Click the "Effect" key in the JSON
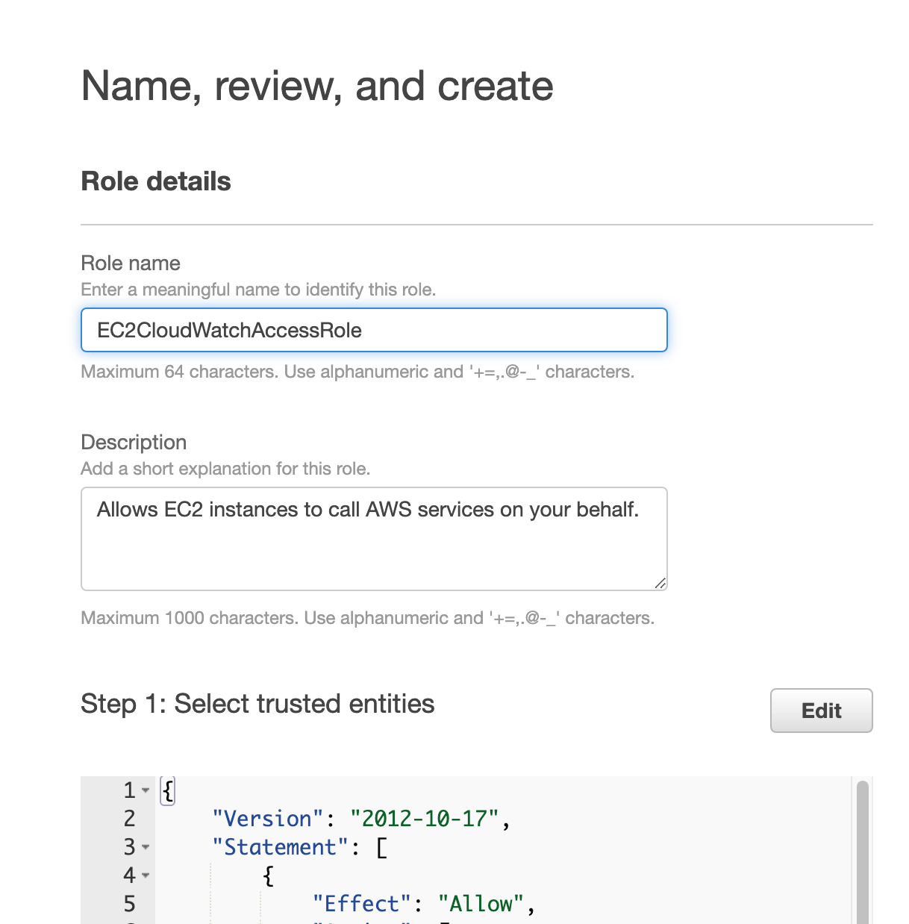909x924 pixels. pos(362,904)
